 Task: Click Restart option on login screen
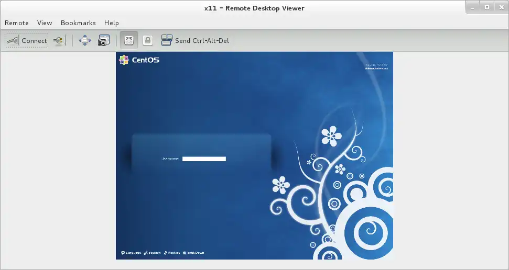click(x=172, y=253)
